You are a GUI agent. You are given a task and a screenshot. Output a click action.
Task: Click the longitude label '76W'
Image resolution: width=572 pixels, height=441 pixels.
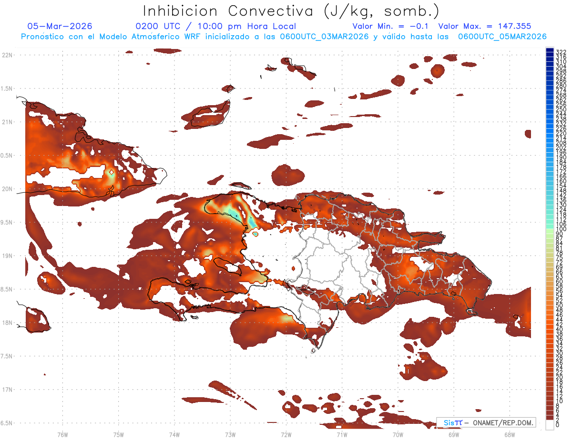click(62, 434)
